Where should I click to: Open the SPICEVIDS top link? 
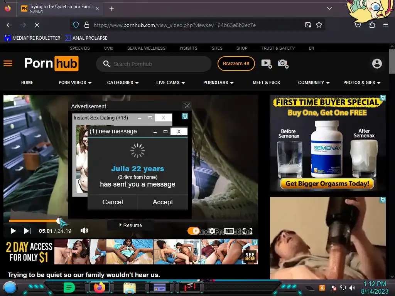tap(79, 48)
